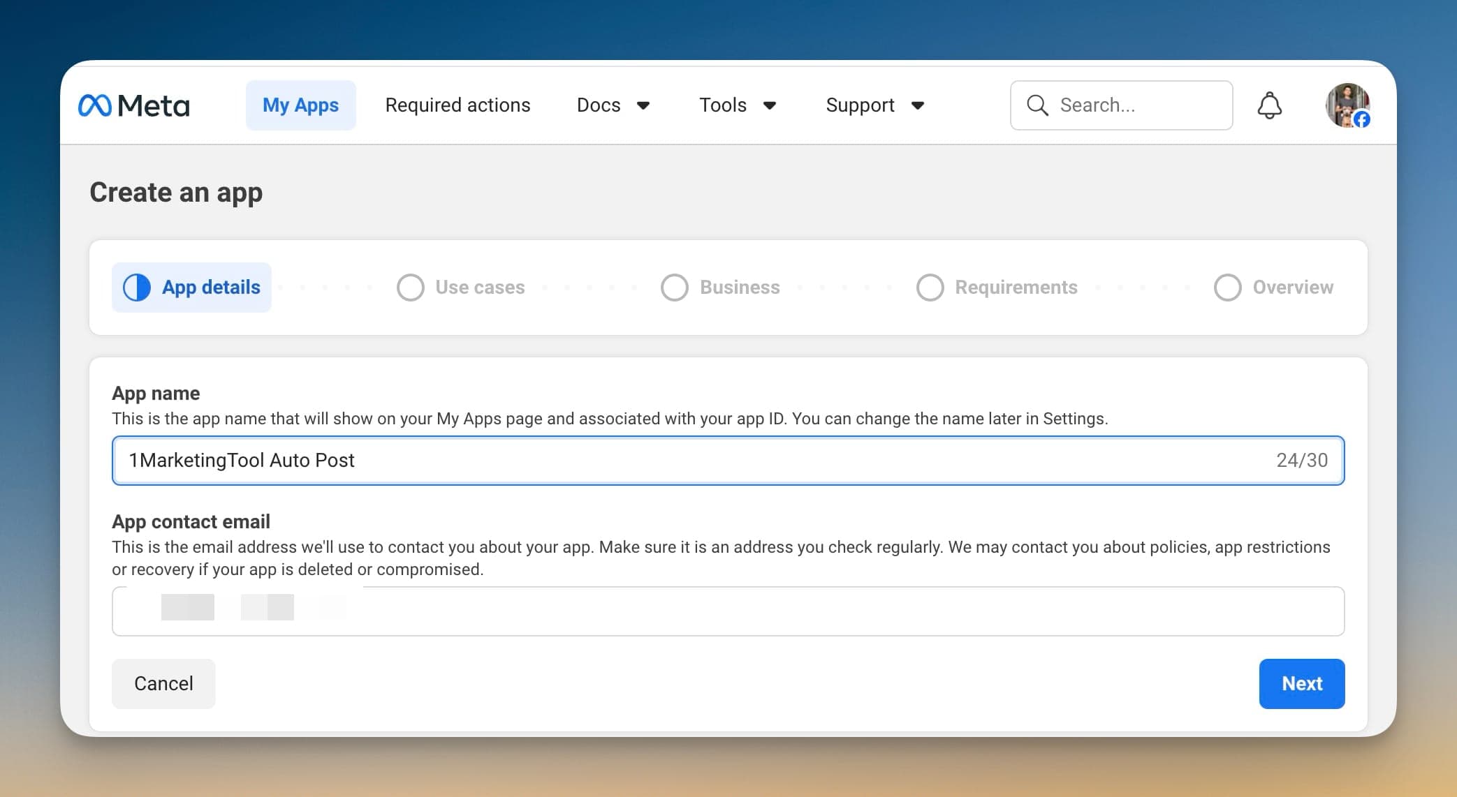Click the Meta logo
Screen dimensions: 1457x797
134,105
